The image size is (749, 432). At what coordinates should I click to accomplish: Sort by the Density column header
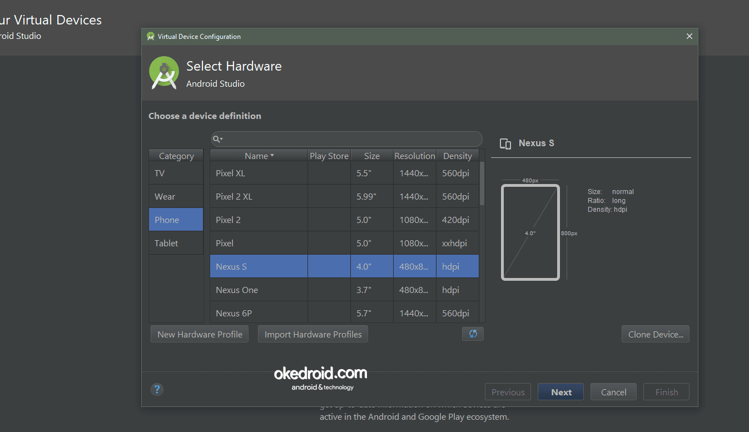pos(458,156)
